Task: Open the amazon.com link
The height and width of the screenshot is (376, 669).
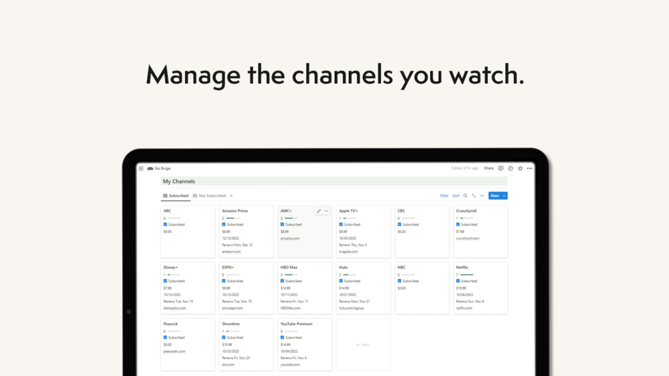Action: coord(231,252)
